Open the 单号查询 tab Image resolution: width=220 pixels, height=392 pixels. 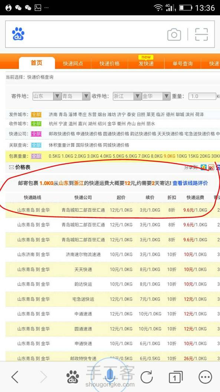pyautogui.click(x=183, y=64)
